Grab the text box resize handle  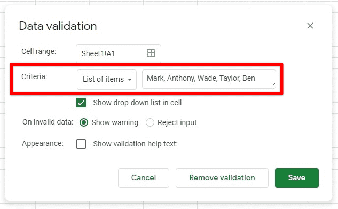(273, 86)
